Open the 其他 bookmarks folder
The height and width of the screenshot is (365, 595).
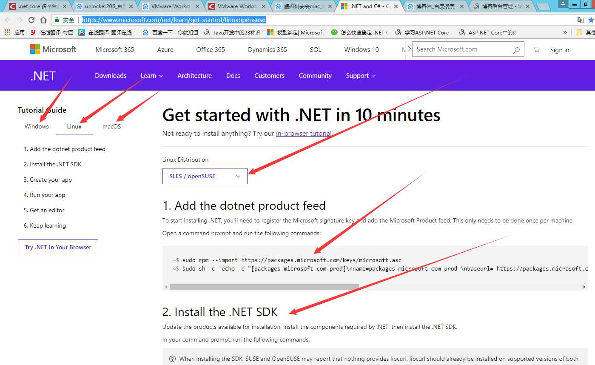click(586, 32)
